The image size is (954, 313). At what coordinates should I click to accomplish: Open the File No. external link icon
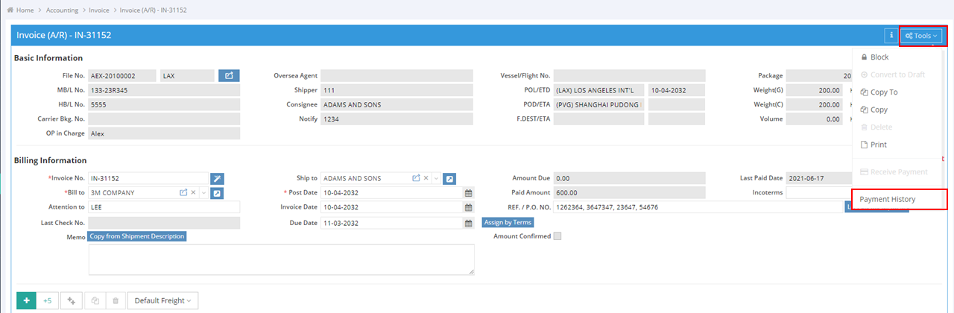(x=229, y=75)
